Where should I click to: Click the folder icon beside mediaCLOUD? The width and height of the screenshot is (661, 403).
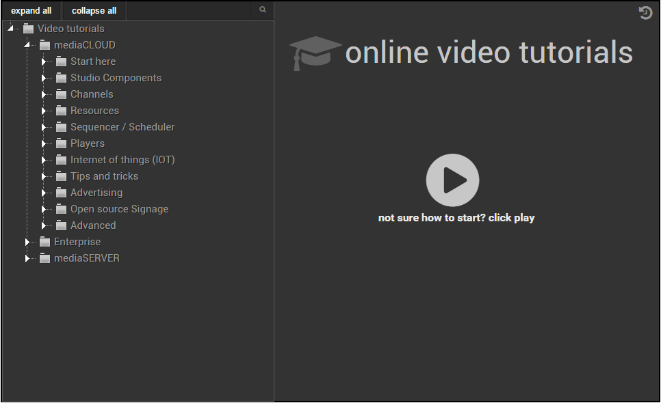click(x=44, y=44)
